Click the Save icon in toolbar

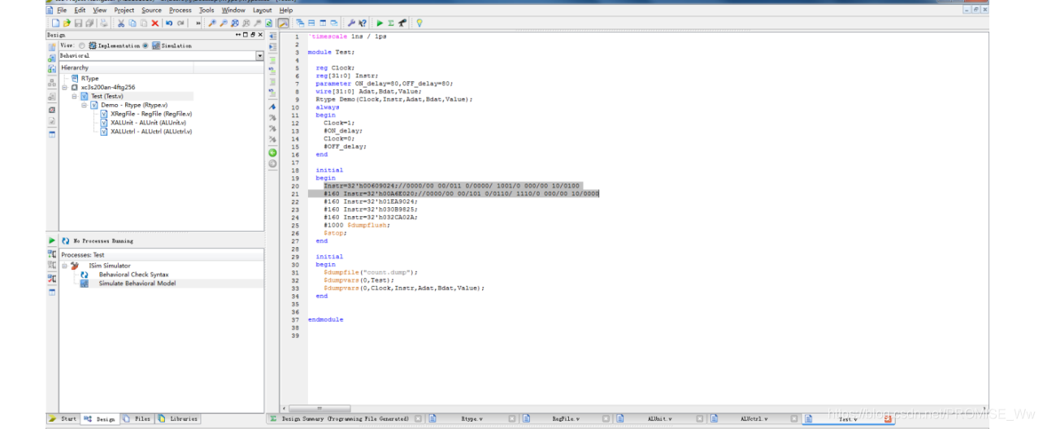pos(78,23)
